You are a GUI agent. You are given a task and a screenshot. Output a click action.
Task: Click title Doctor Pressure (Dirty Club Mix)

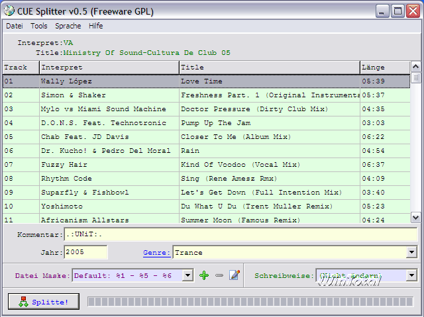[270, 109]
